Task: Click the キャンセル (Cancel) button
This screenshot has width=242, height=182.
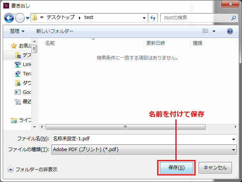Action: coord(215,168)
